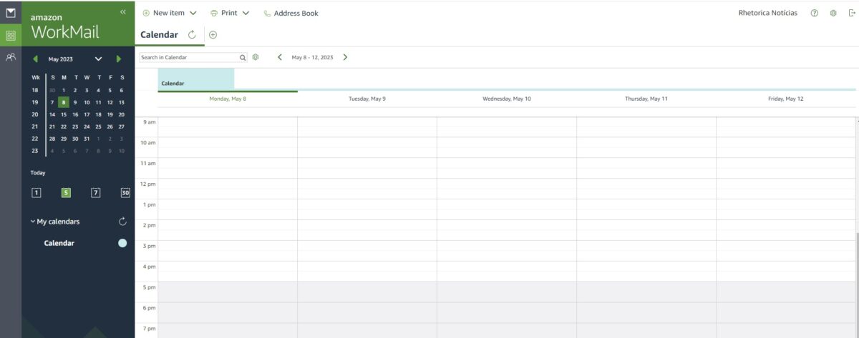Refresh the Calendar tab with reload icon
This screenshot has width=859, height=338.
(x=192, y=34)
